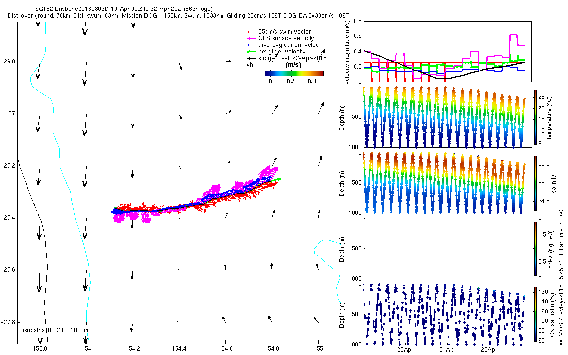
Task: Click the '4h' label under the legend
Action: pos(250,65)
